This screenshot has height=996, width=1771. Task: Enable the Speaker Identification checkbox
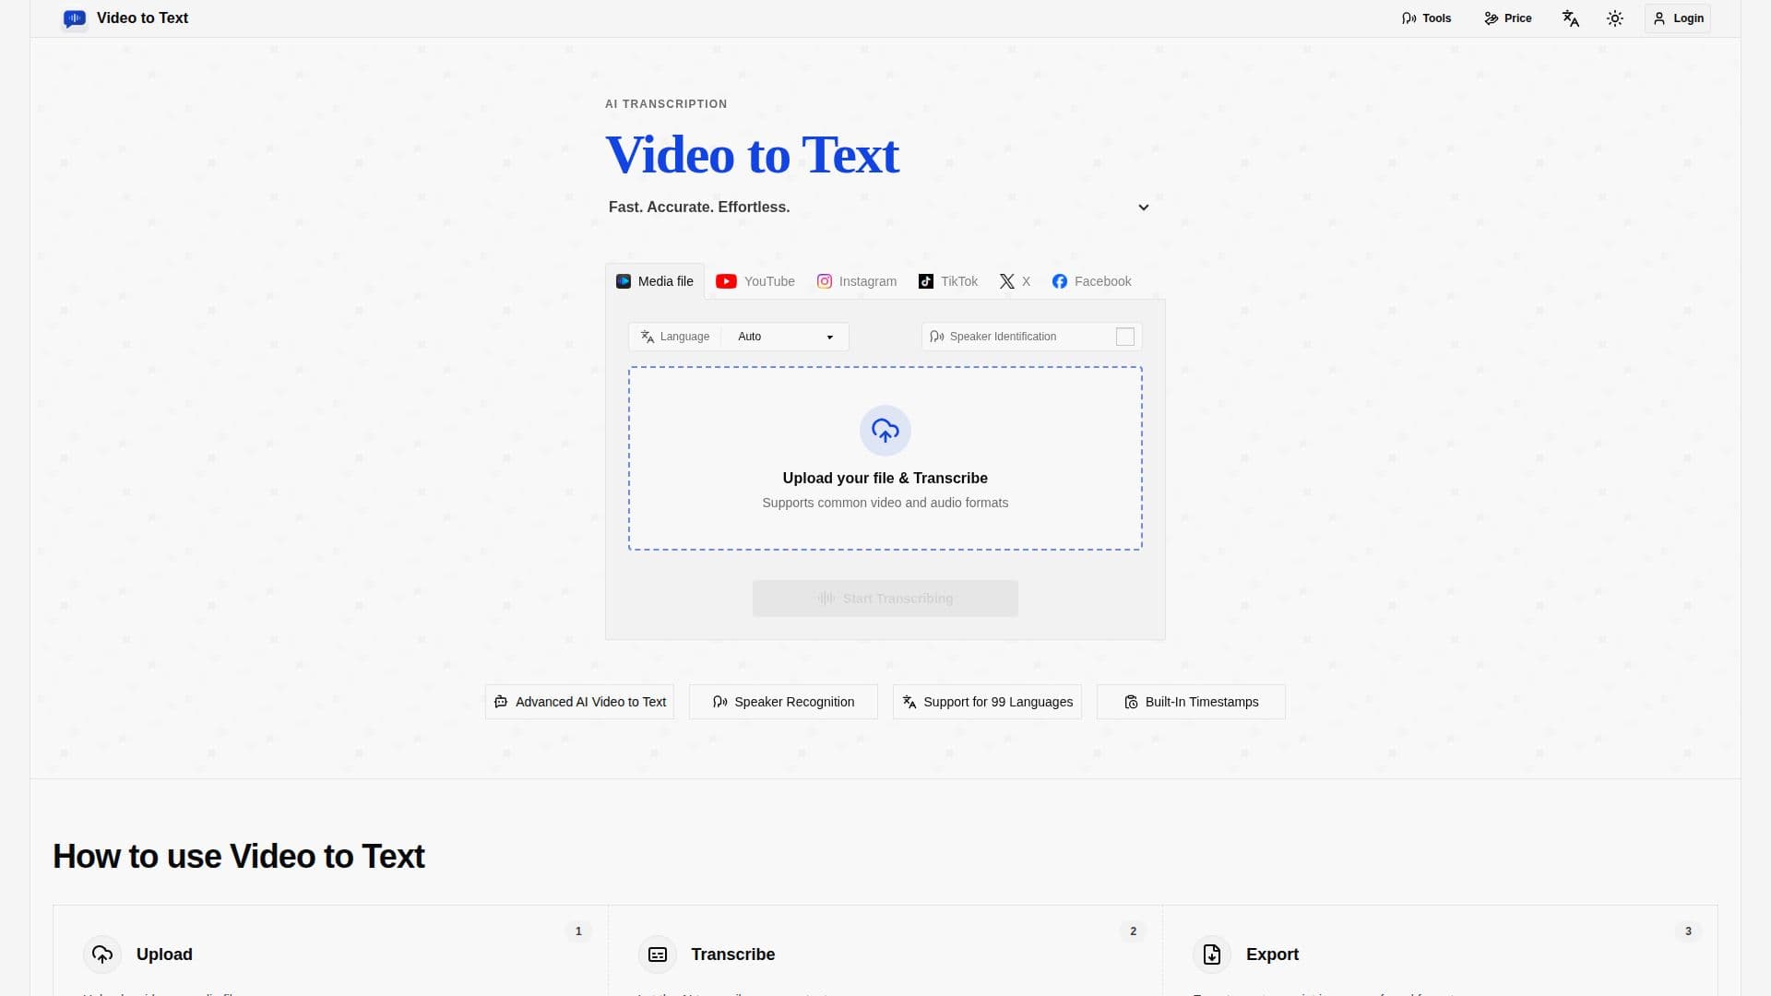(x=1125, y=337)
